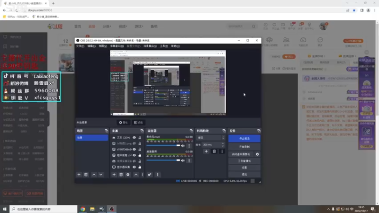Move scene down with Scenes panel down arrow

coord(101,175)
